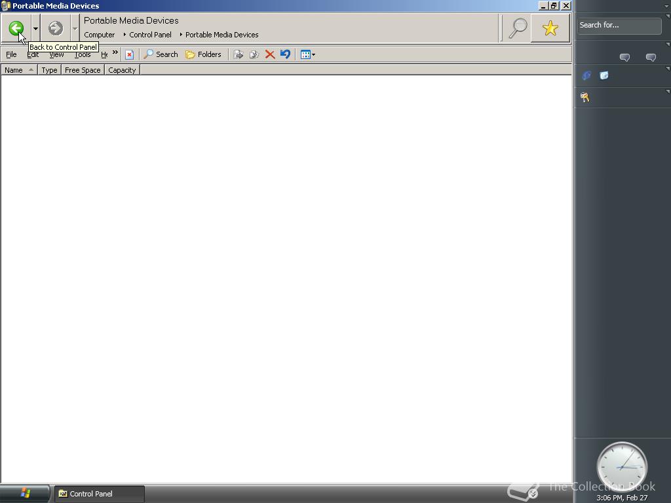671x503 pixels.
Task: Click the analog clock in sidebar
Action: tap(622, 466)
